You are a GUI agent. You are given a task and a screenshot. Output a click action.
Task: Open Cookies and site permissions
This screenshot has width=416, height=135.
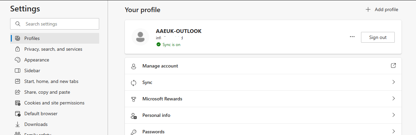55,103
